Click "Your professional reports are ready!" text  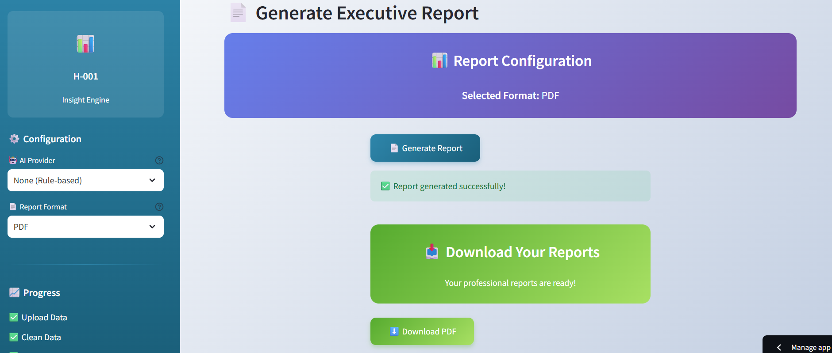click(x=510, y=283)
